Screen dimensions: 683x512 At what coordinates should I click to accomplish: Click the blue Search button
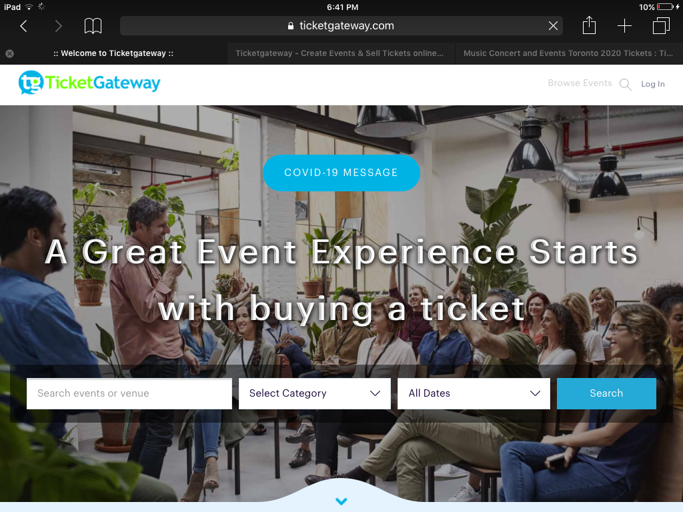pos(606,393)
